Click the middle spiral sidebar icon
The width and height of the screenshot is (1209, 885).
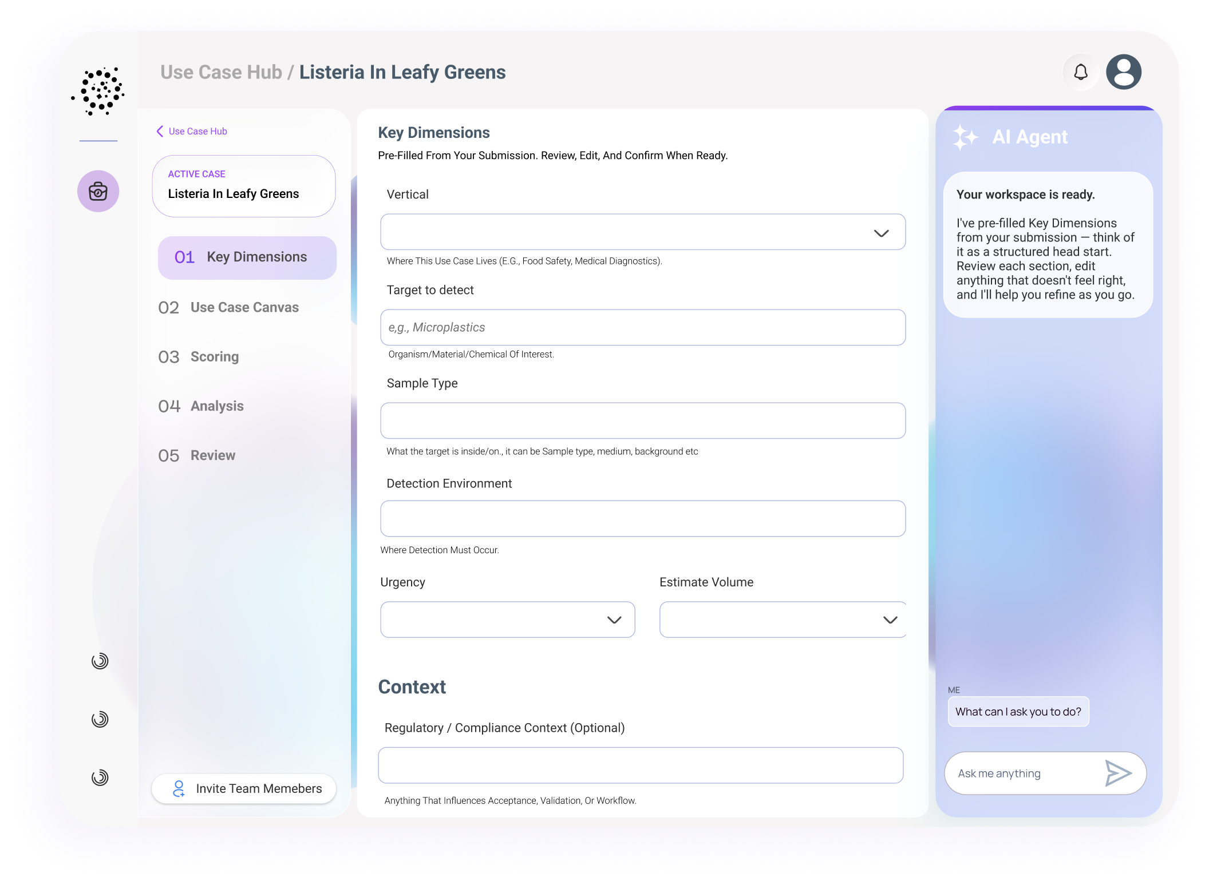[100, 719]
